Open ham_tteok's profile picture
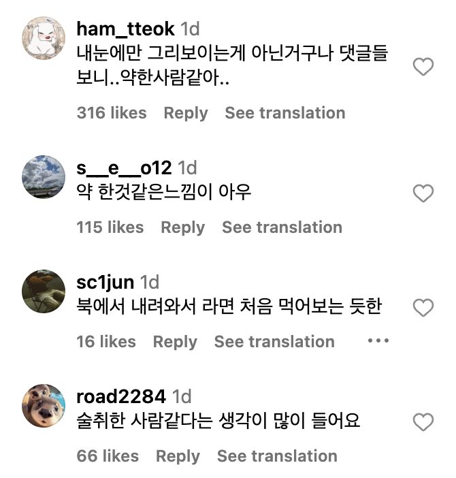Viewport: 456px width, 478px height. pos(44,37)
